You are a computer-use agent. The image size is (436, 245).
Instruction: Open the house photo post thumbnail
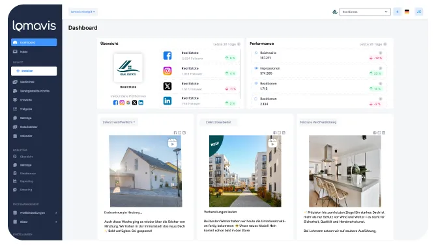point(146,171)
